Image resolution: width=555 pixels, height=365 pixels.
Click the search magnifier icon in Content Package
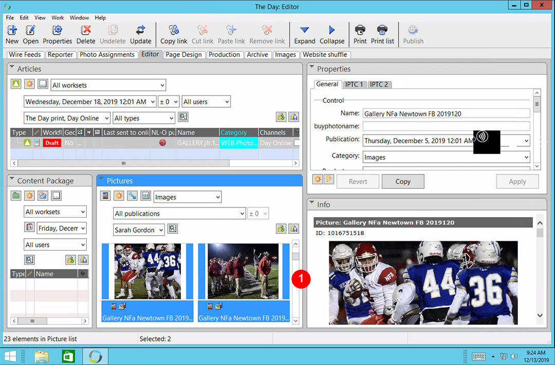29,260
